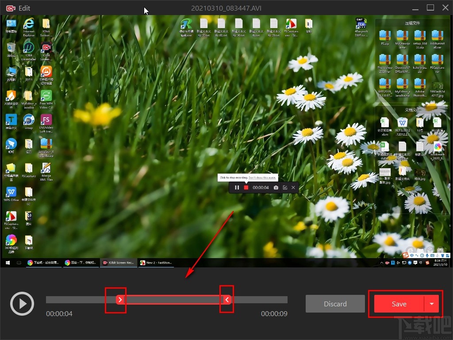
Task: Click the left trim start handle
Action: [x=120, y=300]
